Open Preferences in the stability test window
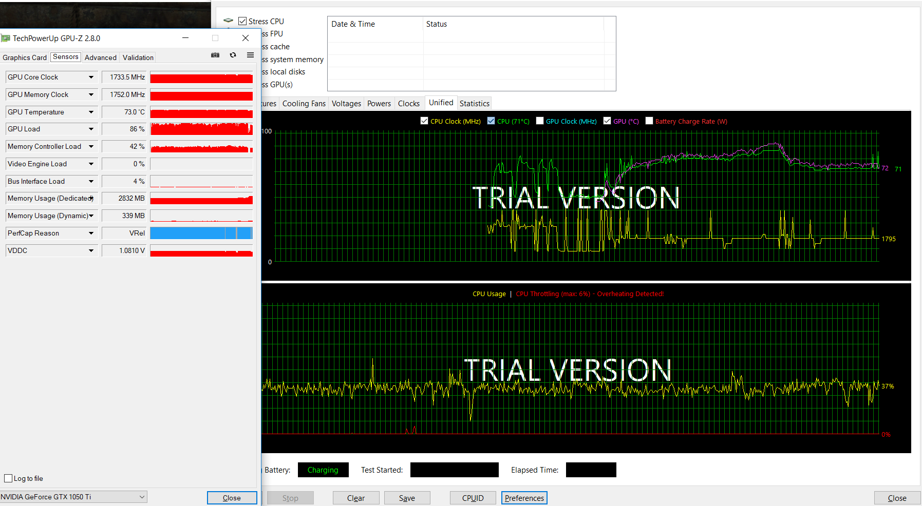This screenshot has width=922, height=506. 524,498
